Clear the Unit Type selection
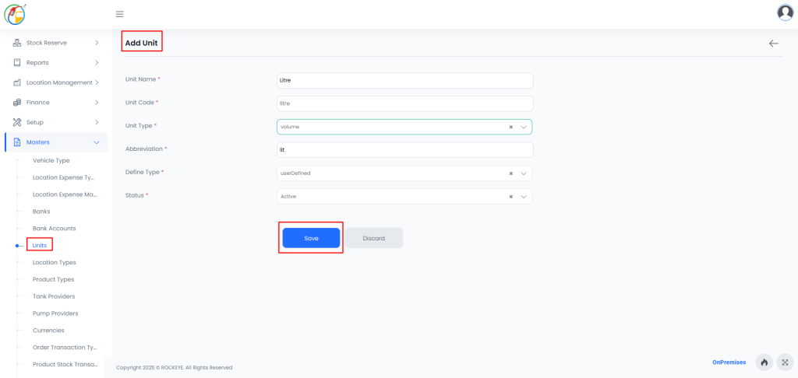Screen dimensions: 798x378 pyautogui.click(x=510, y=127)
